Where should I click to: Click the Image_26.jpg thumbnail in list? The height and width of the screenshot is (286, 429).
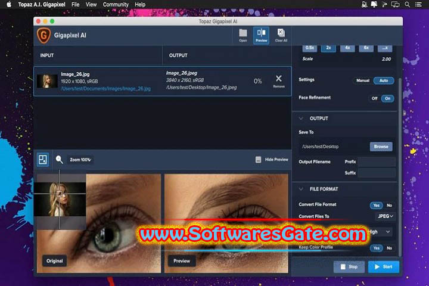tap(47, 81)
